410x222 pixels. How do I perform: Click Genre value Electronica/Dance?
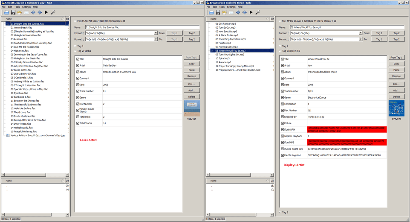(x=317, y=97)
